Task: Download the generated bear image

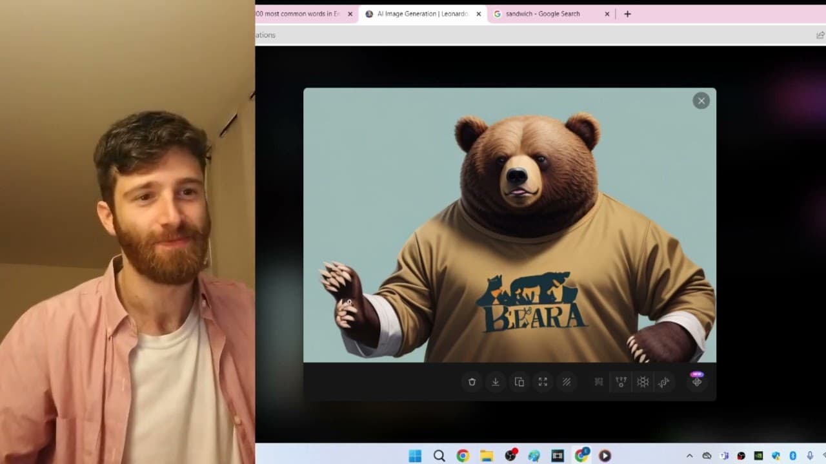Action: click(496, 382)
